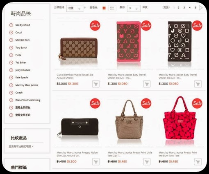Image resolution: width=209 pixels, height=174 pixels.
Task: Go to page 3 of results
Action: [x=184, y=8]
